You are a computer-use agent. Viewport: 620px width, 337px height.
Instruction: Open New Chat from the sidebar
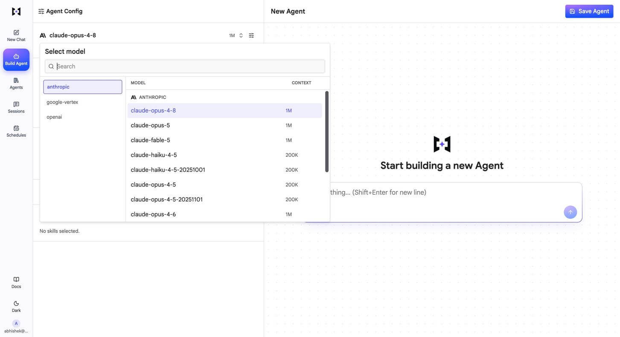(x=16, y=36)
